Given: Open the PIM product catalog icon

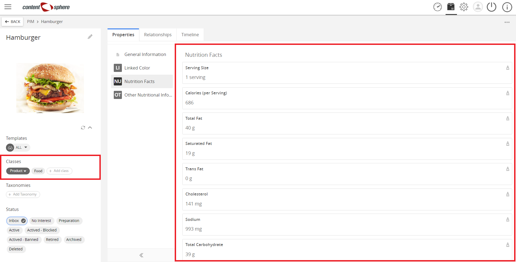Looking at the screenshot, I should coord(451,7).
